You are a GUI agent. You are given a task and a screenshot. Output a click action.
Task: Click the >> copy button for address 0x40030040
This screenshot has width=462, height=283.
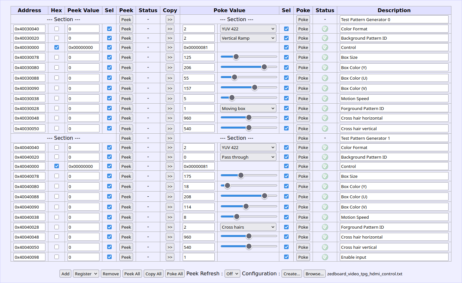170,29
